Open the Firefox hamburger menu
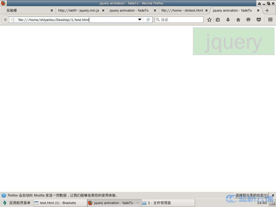The width and height of the screenshot is (276, 207). click(x=270, y=20)
